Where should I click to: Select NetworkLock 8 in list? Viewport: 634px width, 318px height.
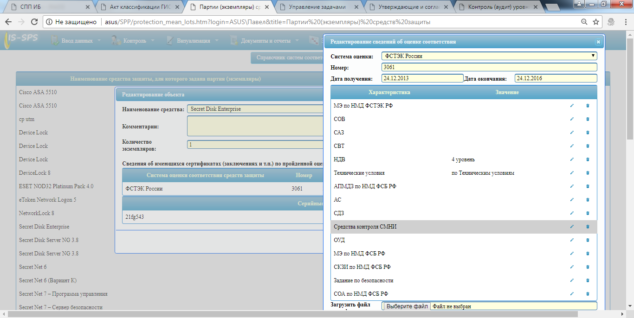37,213
